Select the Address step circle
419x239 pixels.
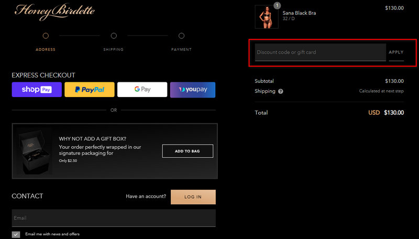click(46, 36)
